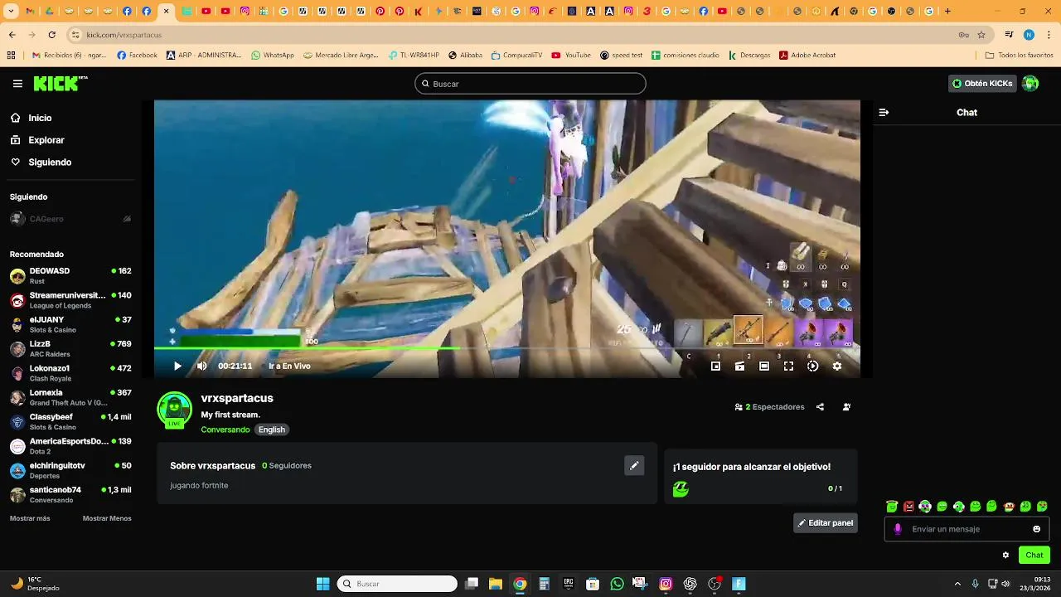
Task: Open the Windows Start menu
Action: point(322,584)
